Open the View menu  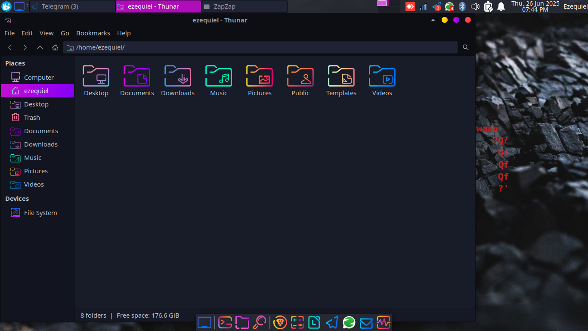[x=46, y=33]
